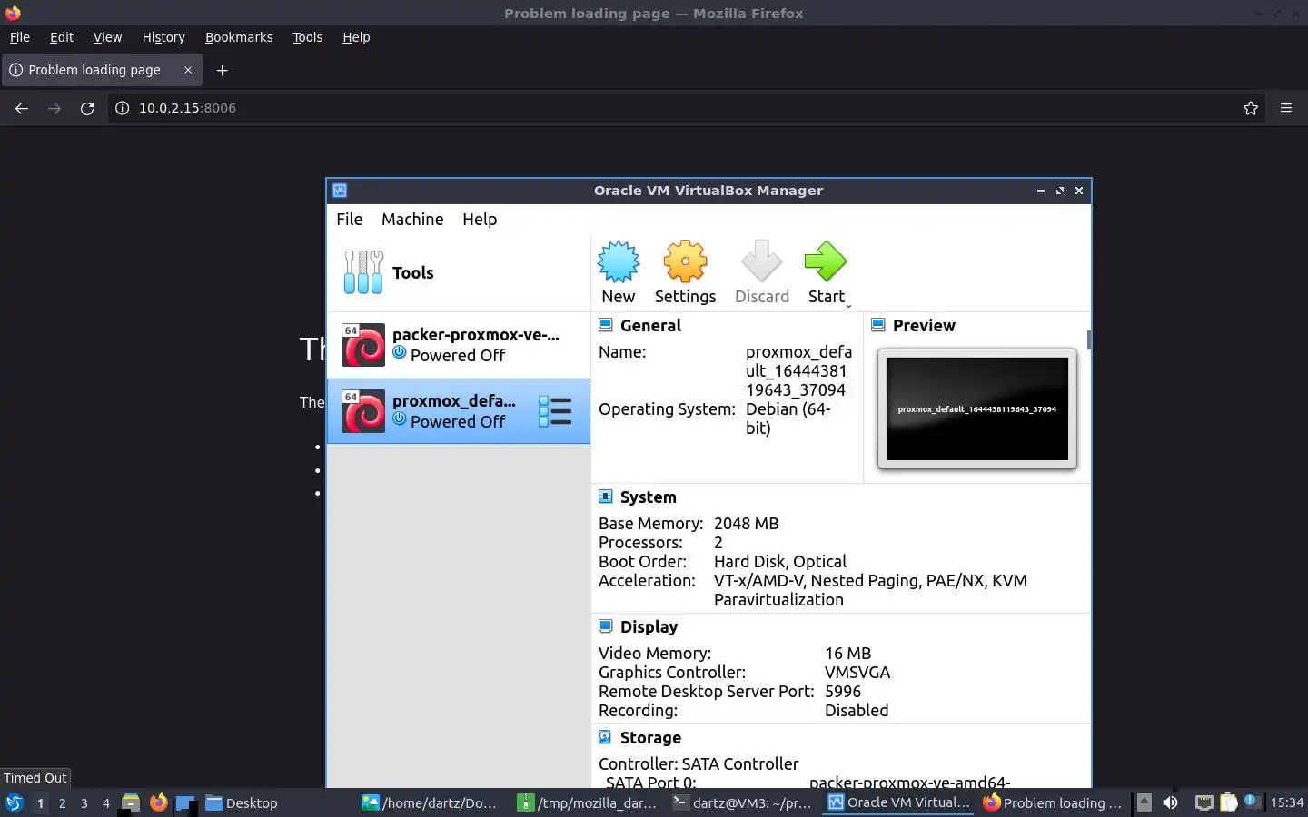The width and height of the screenshot is (1308, 817).
Task: Open machine tools menu for proxmox_defa VM
Action: click(555, 411)
